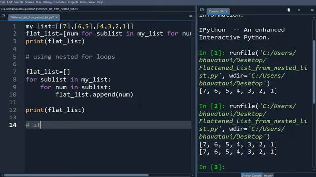Click line number 1 in the gutter
316x177 pixels.
pyautogui.click(x=14, y=26)
